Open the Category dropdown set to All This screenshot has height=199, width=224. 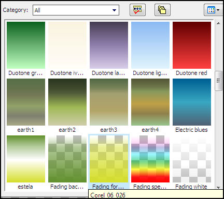tap(76, 10)
